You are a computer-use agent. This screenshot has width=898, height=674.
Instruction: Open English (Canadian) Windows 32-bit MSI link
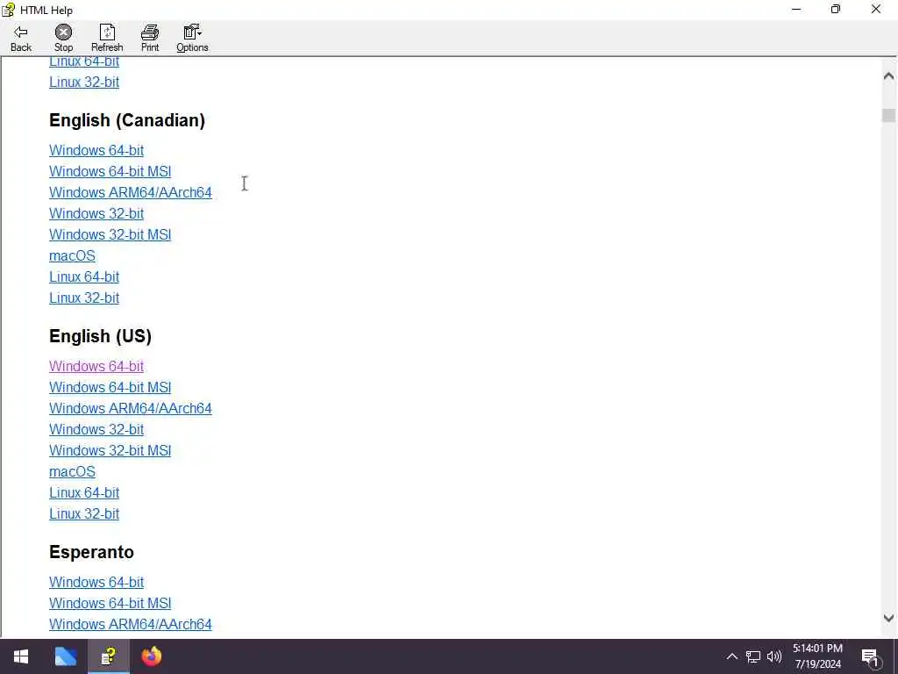(110, 234)
